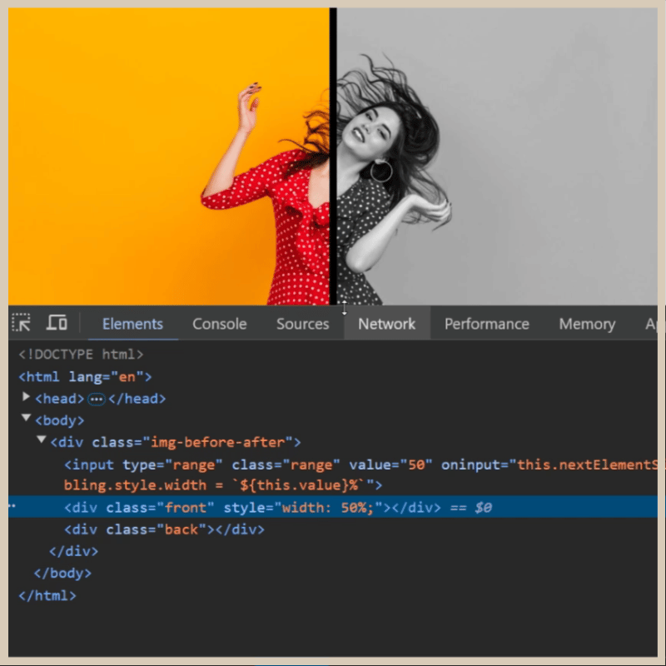Open the Sources tab

[302, 324]
